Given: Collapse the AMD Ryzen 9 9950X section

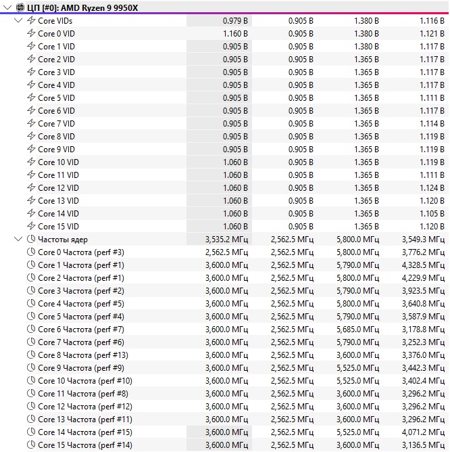Looking at the screenshot, I should coord(7,8).
